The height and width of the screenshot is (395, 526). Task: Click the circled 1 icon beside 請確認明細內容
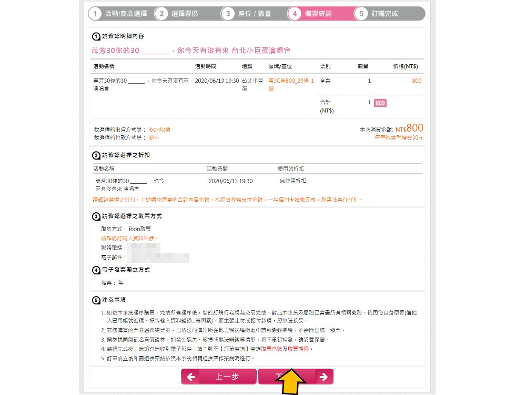tap(96, 36)
